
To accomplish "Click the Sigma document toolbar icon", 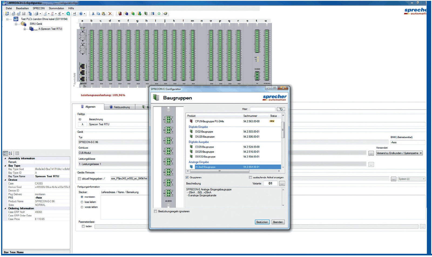I will pyautogui.click(x=52, y=13).
